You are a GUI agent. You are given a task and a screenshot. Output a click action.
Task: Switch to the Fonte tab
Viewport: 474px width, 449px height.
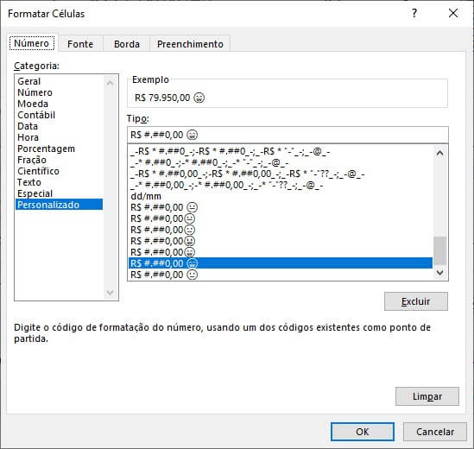coord(80,44)
